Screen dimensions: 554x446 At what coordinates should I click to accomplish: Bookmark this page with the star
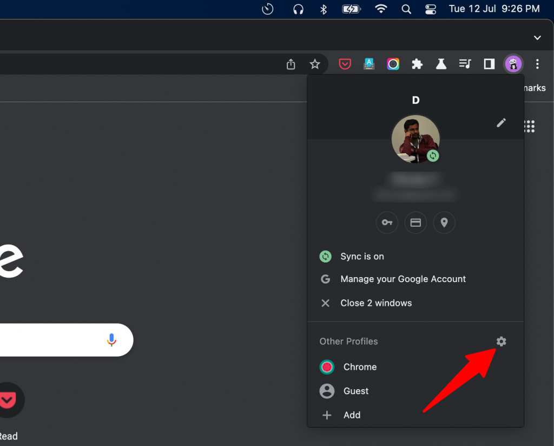pos(315,63)
